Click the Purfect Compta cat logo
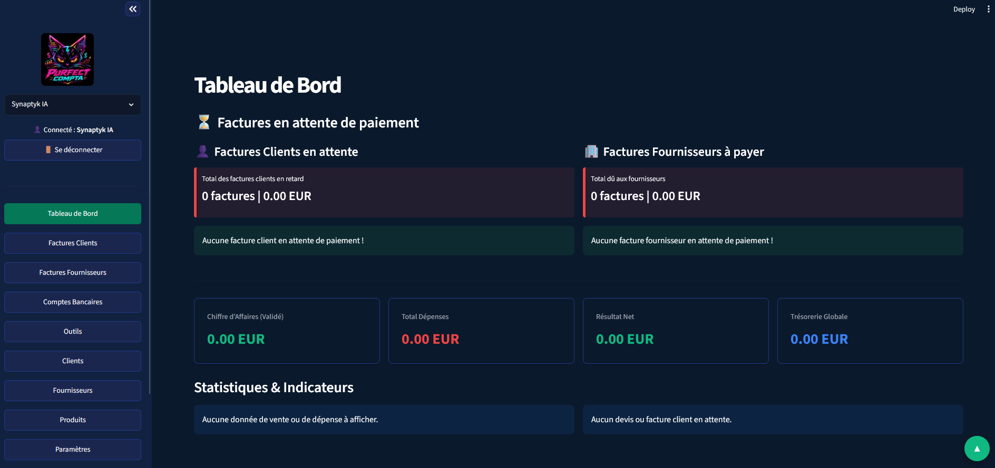 tap(67, 59)
